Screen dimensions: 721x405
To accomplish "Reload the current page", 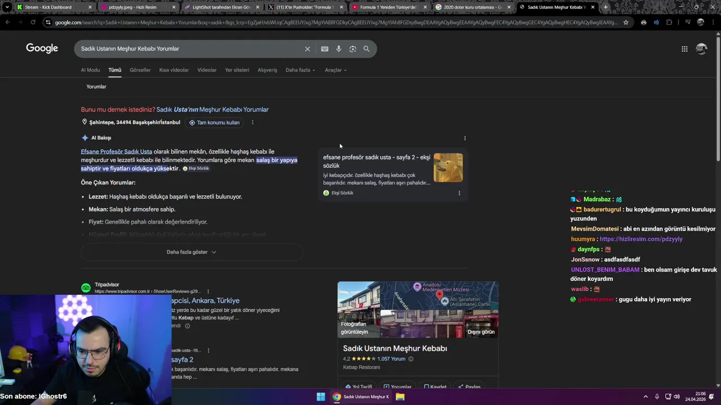I will pyautogui.click(x=33, y=22).
